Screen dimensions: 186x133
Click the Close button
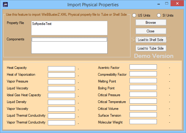[x=151, y=31]
